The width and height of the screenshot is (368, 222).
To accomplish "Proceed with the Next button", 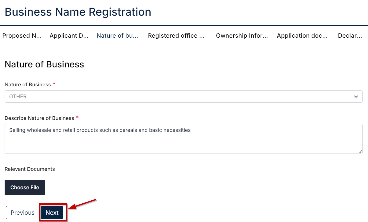I will point(52,213).
